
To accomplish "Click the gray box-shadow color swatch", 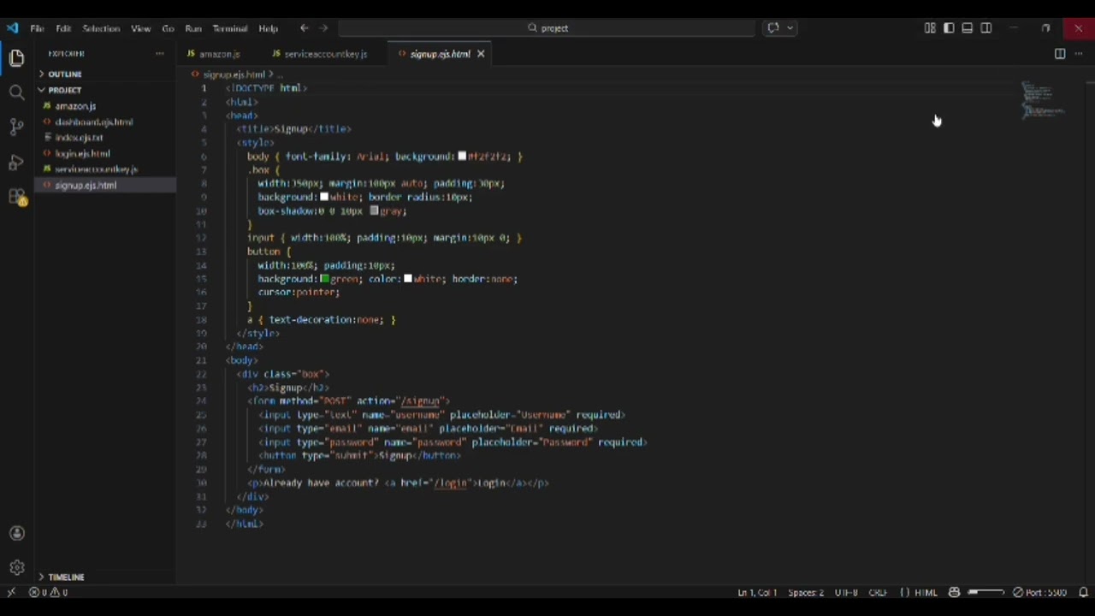I will pos(374,210).
